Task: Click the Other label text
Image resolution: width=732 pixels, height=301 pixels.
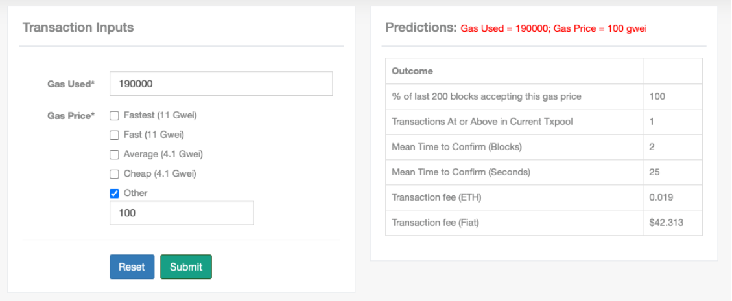Action: click(136, 193)
